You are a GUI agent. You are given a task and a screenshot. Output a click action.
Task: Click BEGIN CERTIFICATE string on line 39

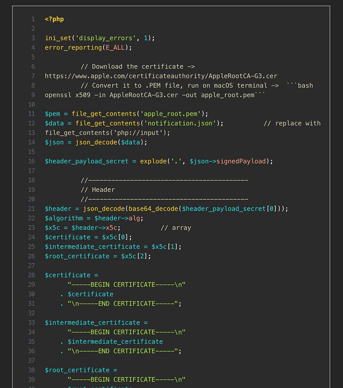126,379
